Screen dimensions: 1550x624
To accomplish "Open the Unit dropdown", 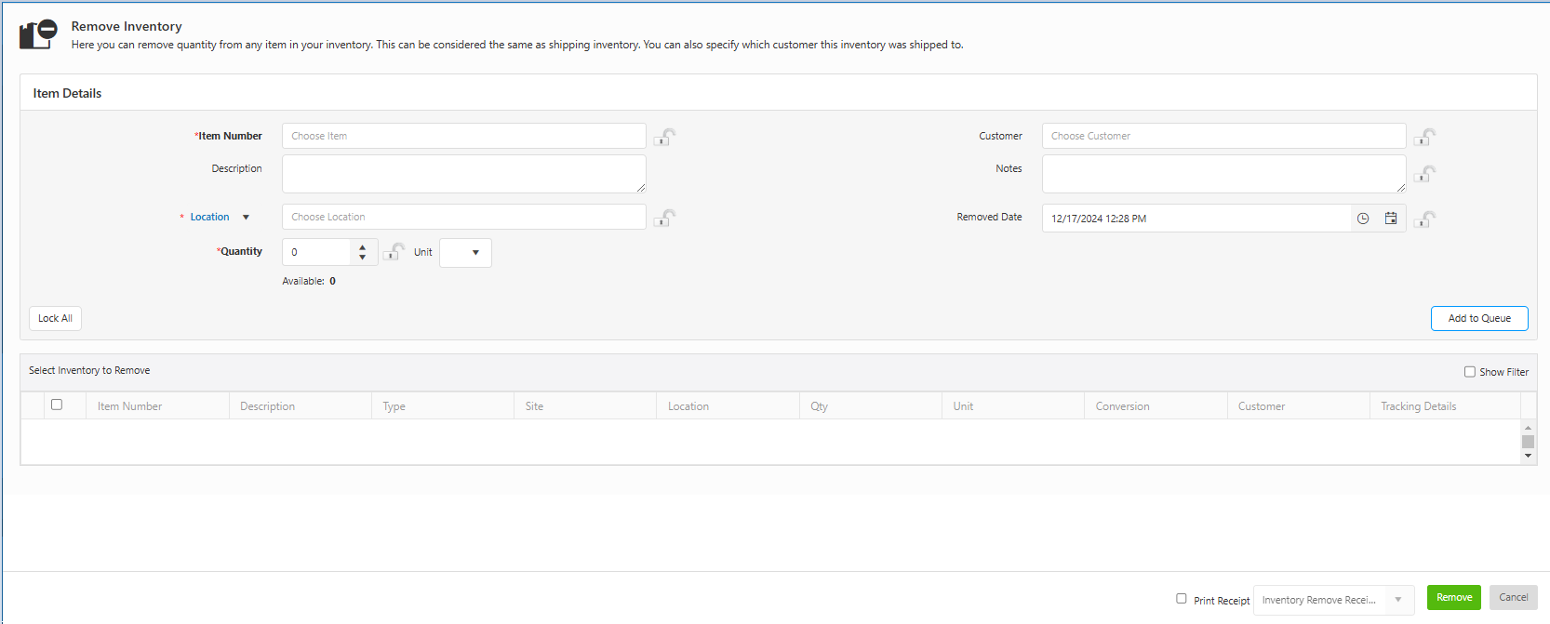I will click(465, 253).
